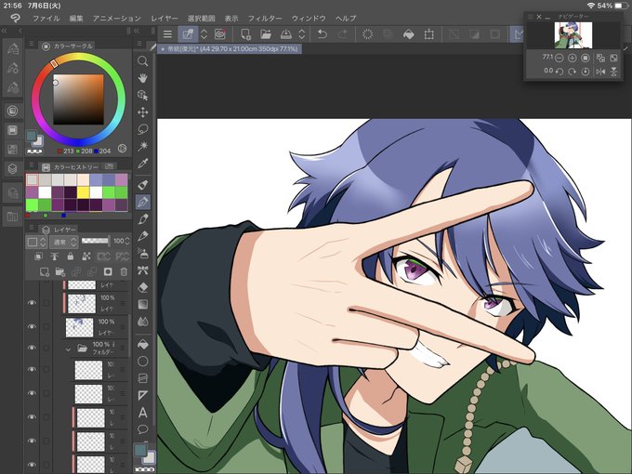This screenshot has height=474, width=632.
Task: Open the Color Circle panel menu
Action: pos(32,44)
